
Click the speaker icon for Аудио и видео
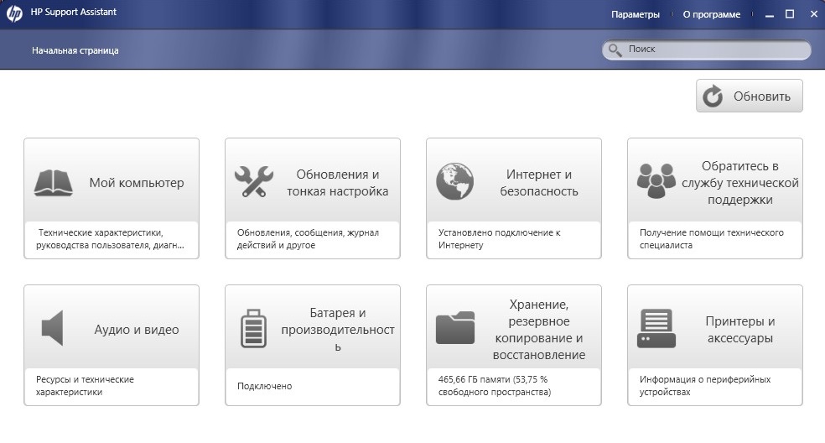[x=53, y=328]
